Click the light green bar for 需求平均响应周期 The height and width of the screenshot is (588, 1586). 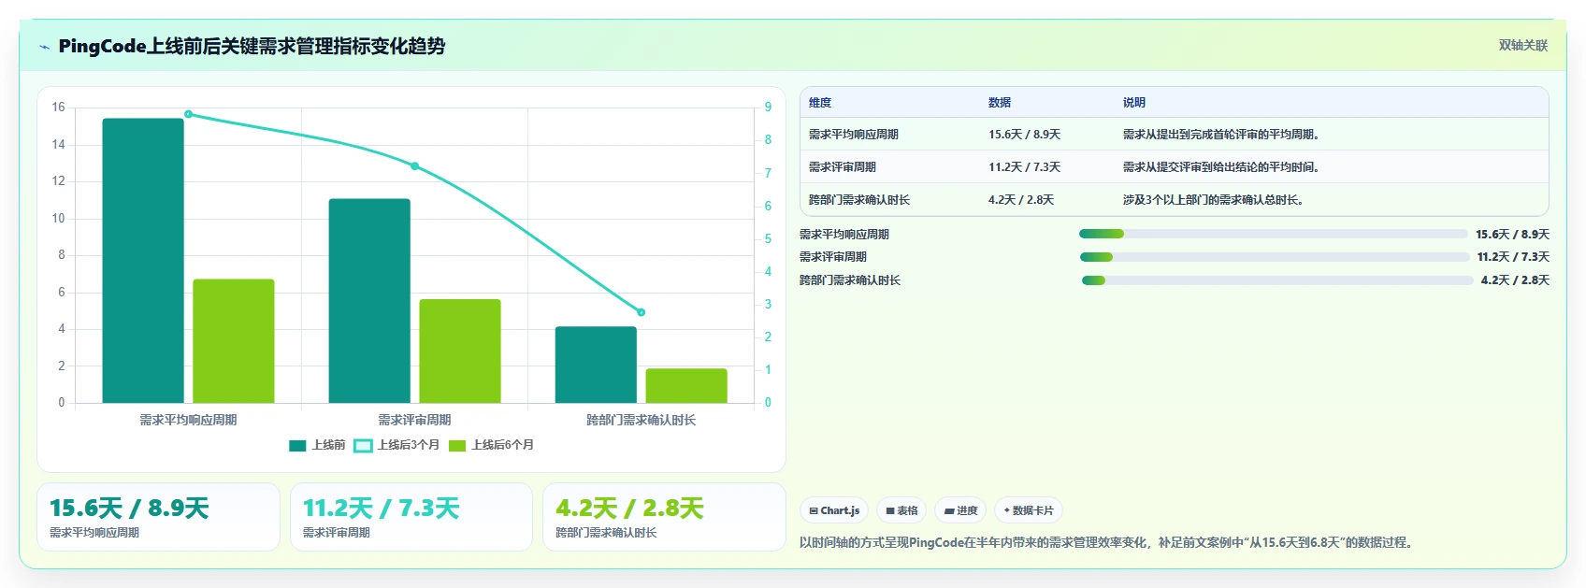(234, 341)
